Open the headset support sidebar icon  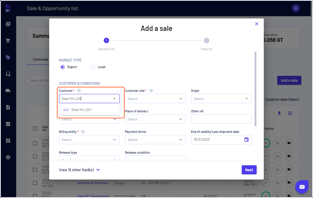pos(8,74)
